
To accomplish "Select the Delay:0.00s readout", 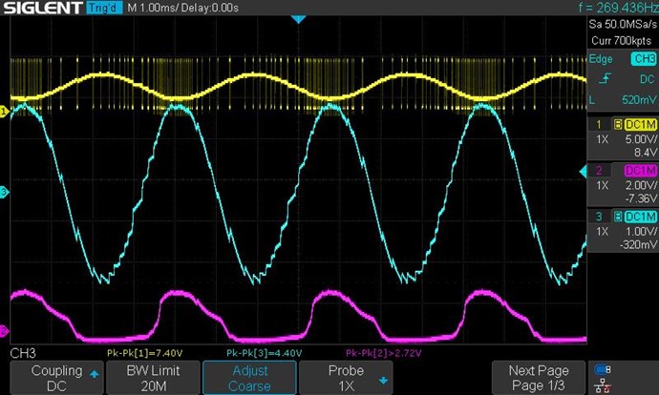I will pos(210,8).
